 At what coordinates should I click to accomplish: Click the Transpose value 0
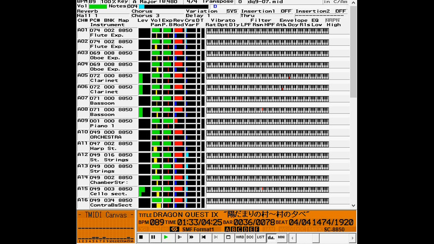(x=240, y=2)
